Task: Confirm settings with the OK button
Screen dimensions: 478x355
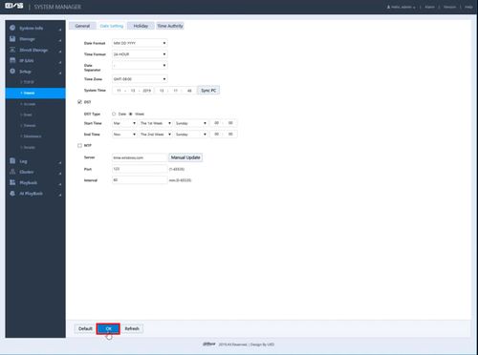Action: click(x=108, y=328)
